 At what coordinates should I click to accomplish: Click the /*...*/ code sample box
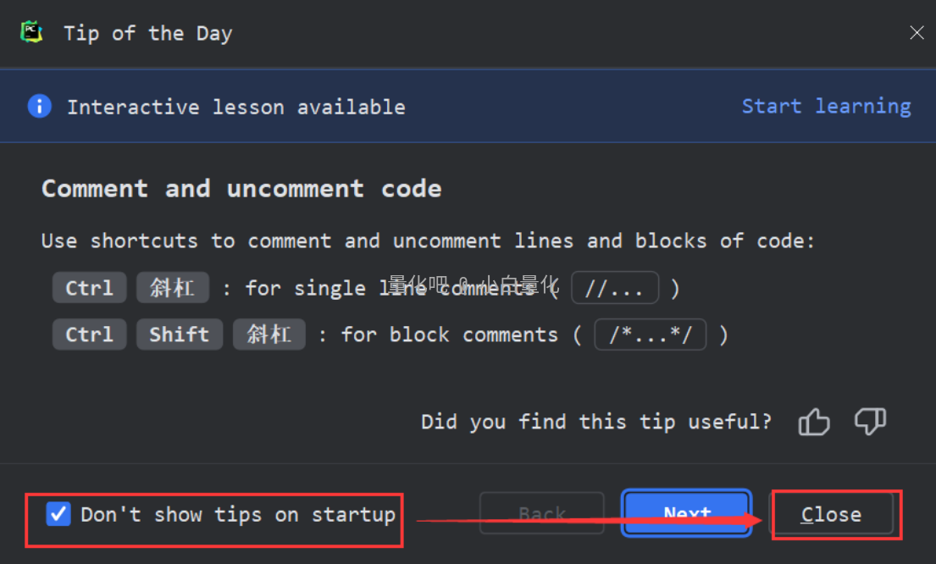[x=651, y=335]
